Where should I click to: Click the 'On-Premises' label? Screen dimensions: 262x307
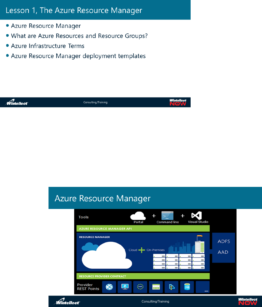(x=156, y=250)
